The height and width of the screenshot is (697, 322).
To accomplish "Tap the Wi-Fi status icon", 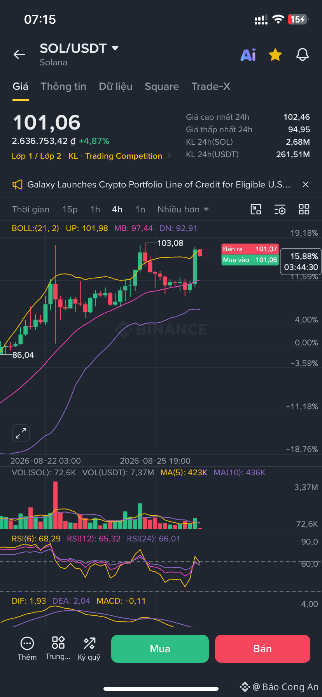I will 278,19.
